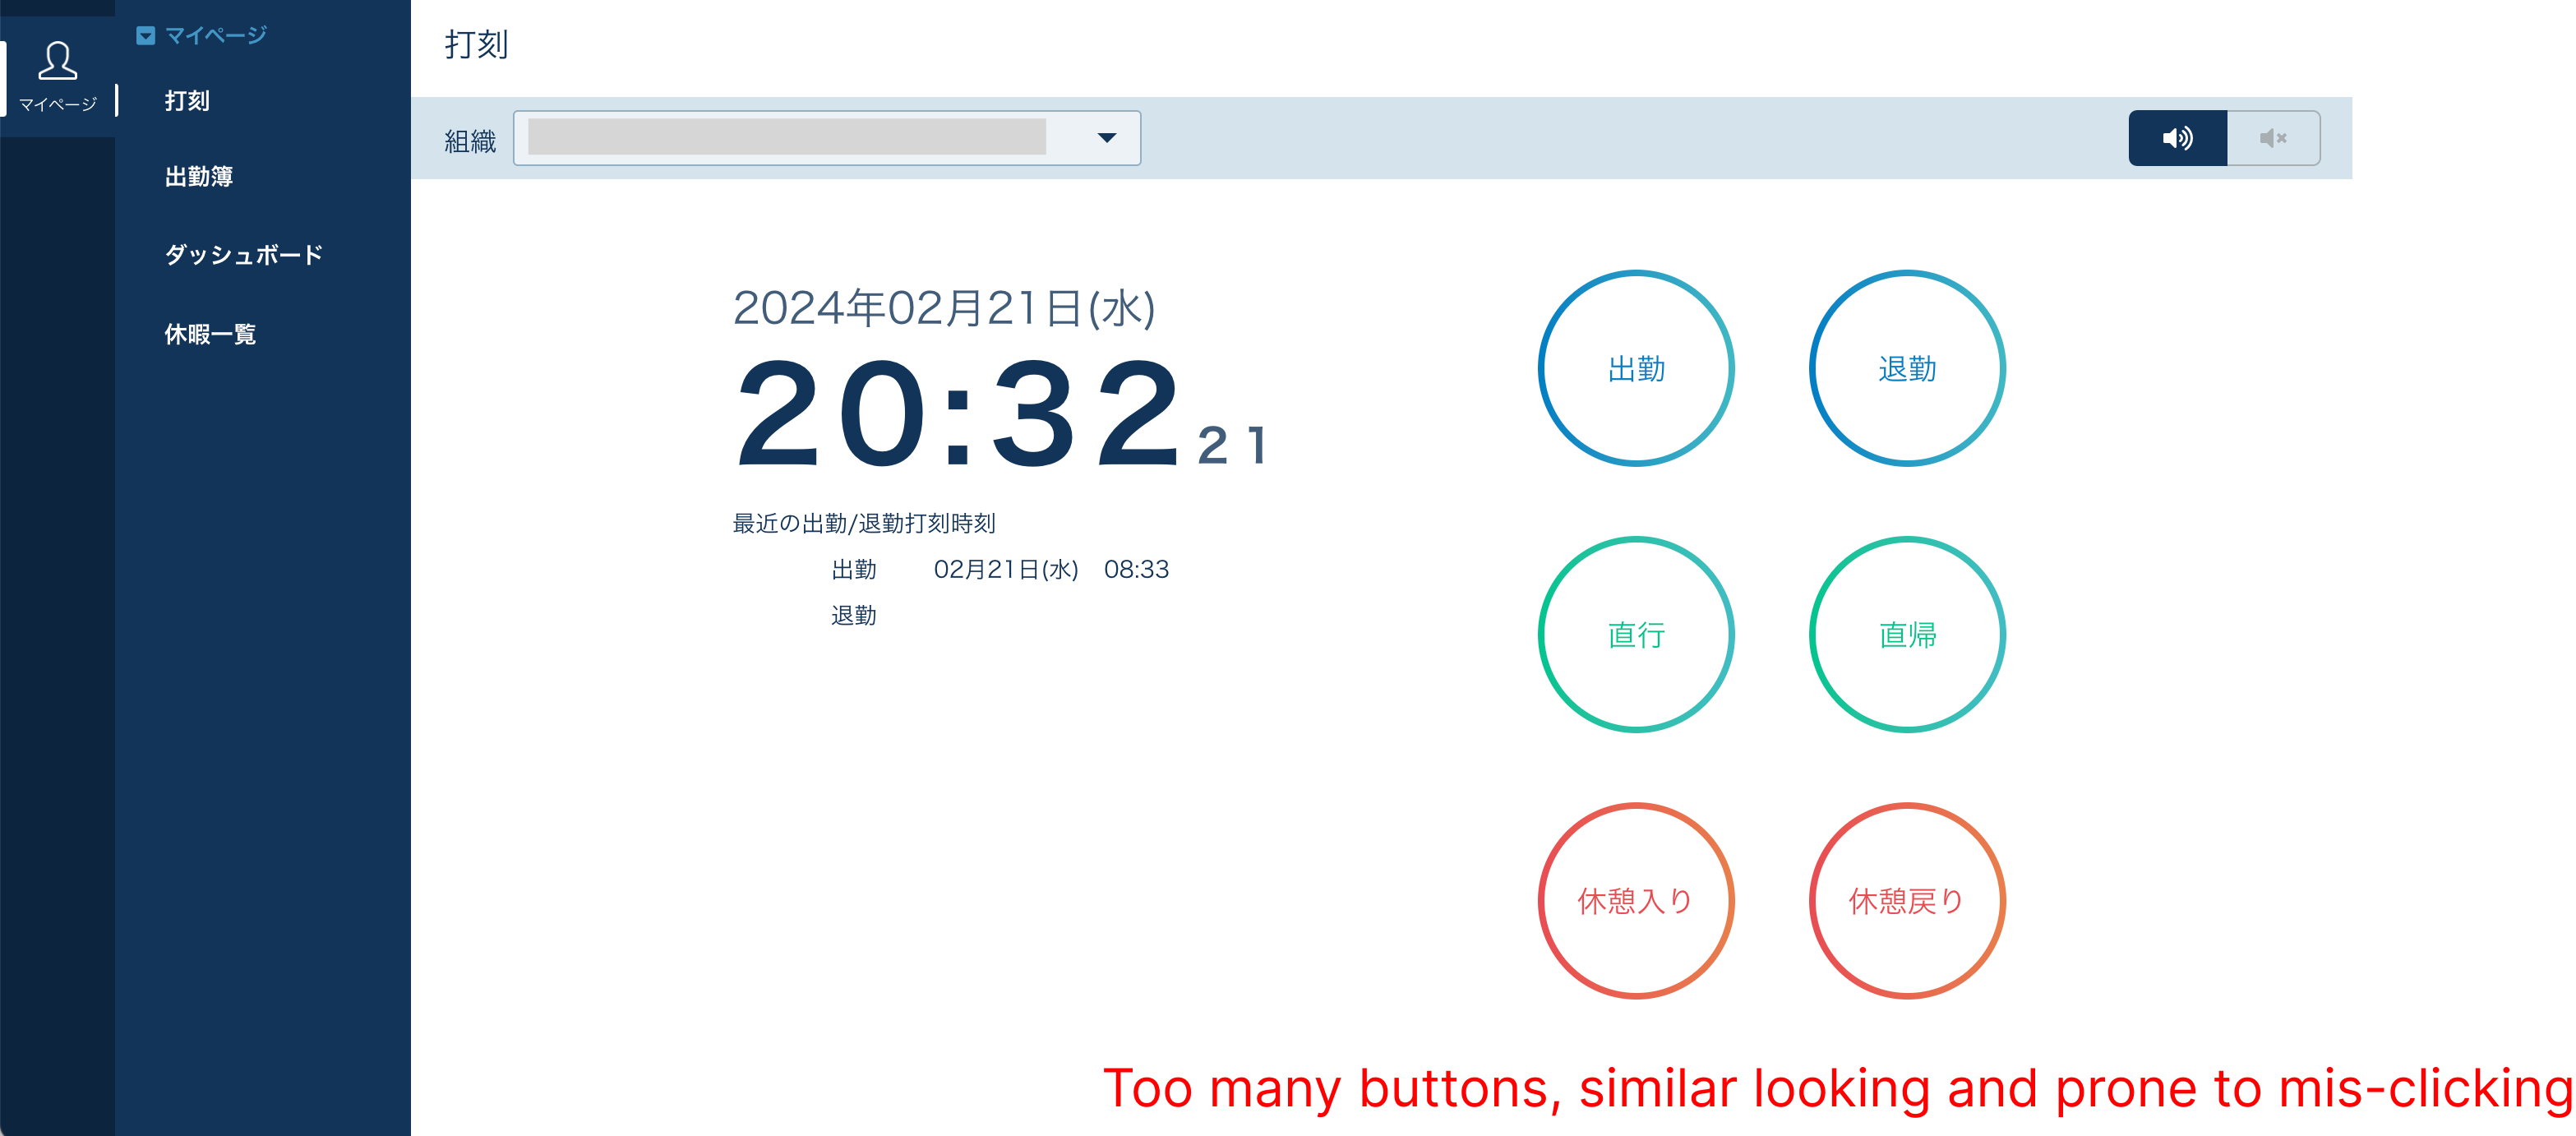Open the 組織 dropdown selector
The image size is (2576, 1136).
coord(827,138)
